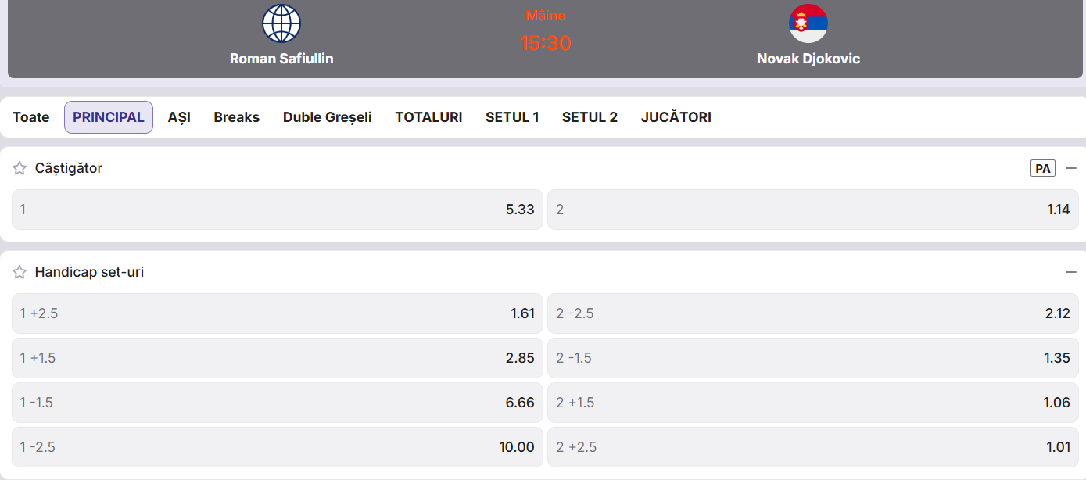The width and height of the screenshot is (1086, 480).
Task: Show the JUCĂTORI tab
Action: coord(676,117)
